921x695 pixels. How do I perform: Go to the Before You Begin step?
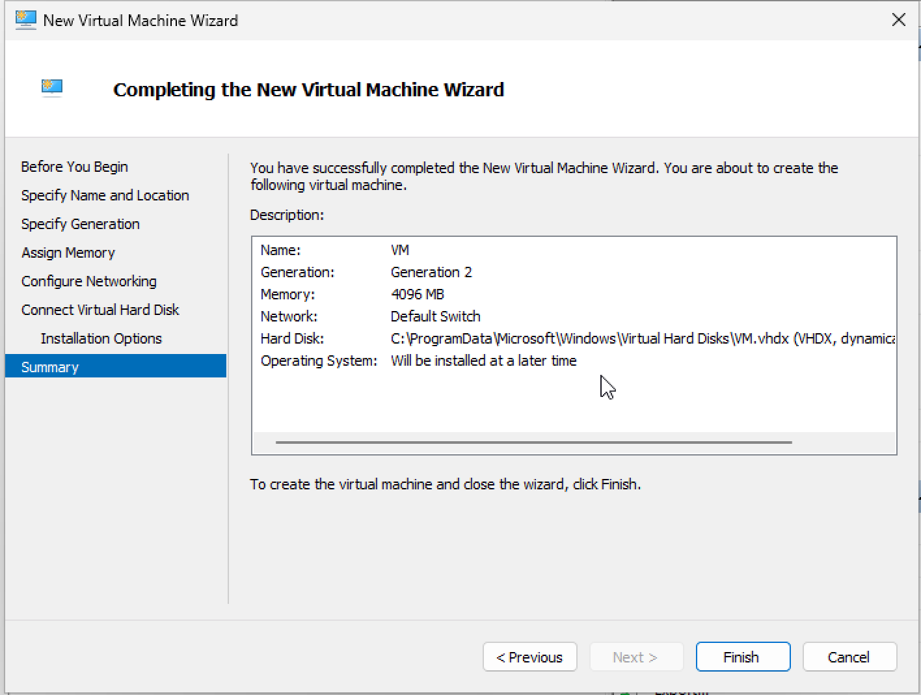[74, 167]
